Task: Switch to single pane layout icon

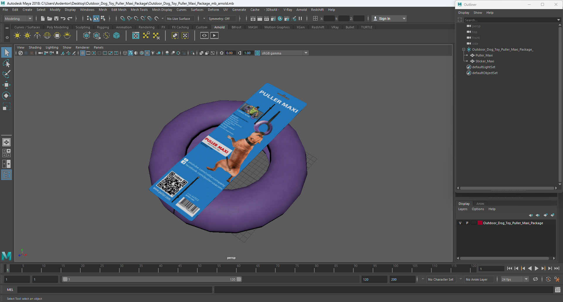Action: [x=6, y=142]
